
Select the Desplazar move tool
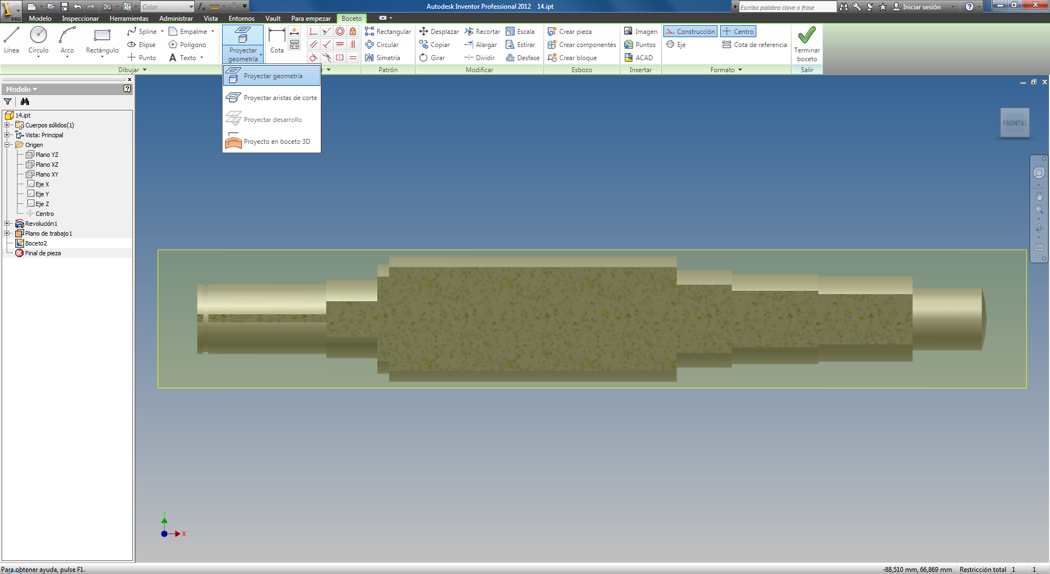tap(439, 32)
